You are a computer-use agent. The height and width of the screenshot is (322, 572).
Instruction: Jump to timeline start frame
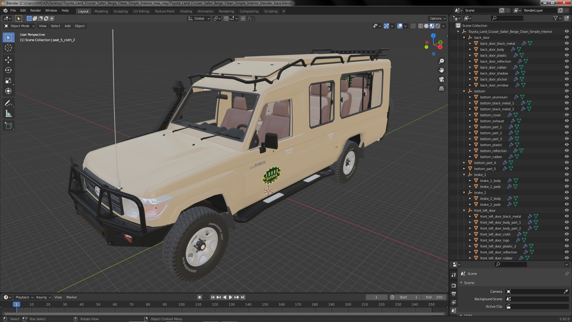pyautogui.click(x=213, y=297)
